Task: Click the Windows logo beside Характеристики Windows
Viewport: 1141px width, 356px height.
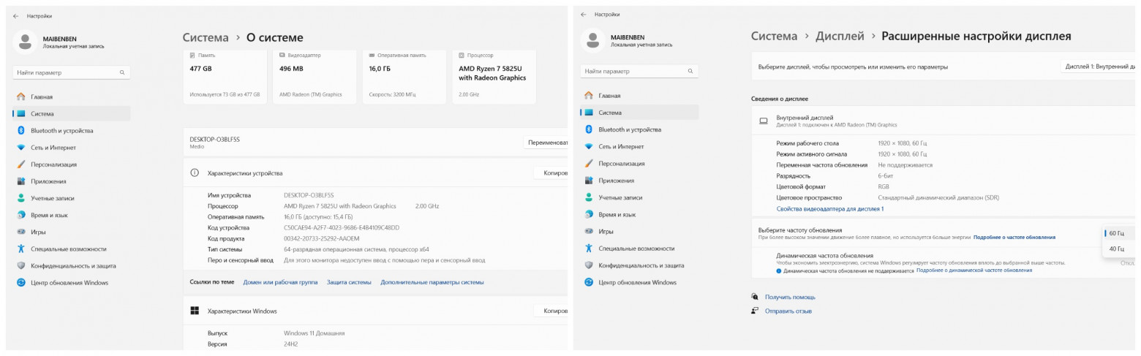Action: pos(195,311)
